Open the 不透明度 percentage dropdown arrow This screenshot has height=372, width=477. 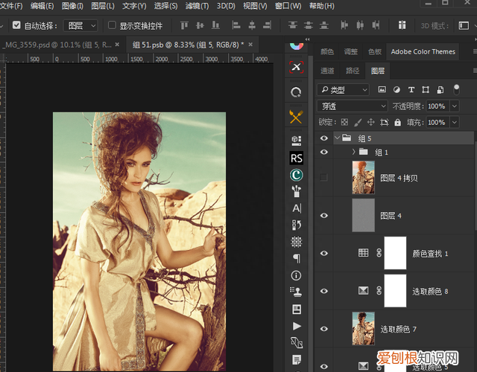(454, 106)
